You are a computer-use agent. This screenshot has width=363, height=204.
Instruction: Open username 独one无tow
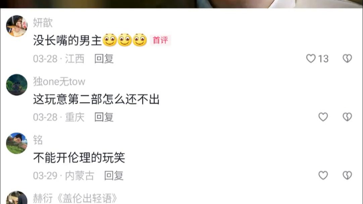click(59, 82)
